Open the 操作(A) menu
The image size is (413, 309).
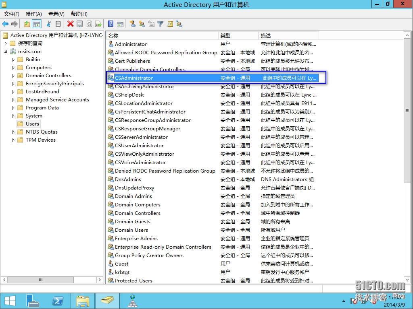coord(34,14)
